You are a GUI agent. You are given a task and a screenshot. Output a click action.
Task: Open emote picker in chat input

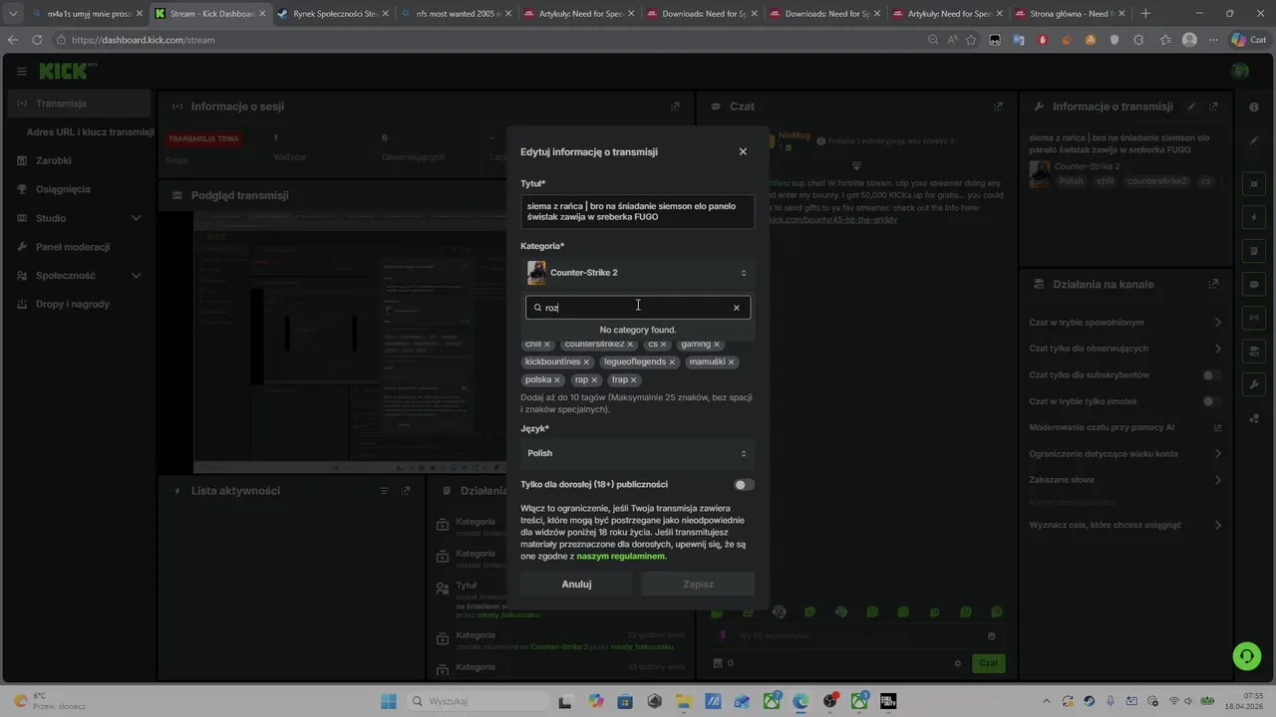coord(991,635)
